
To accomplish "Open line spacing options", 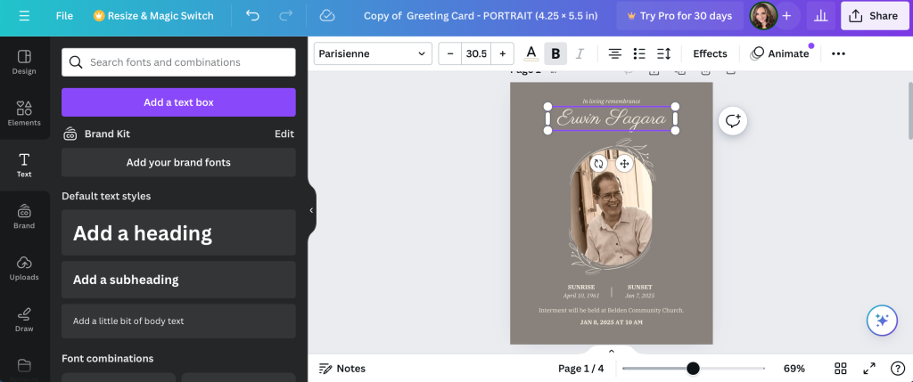I will point(663,53).
